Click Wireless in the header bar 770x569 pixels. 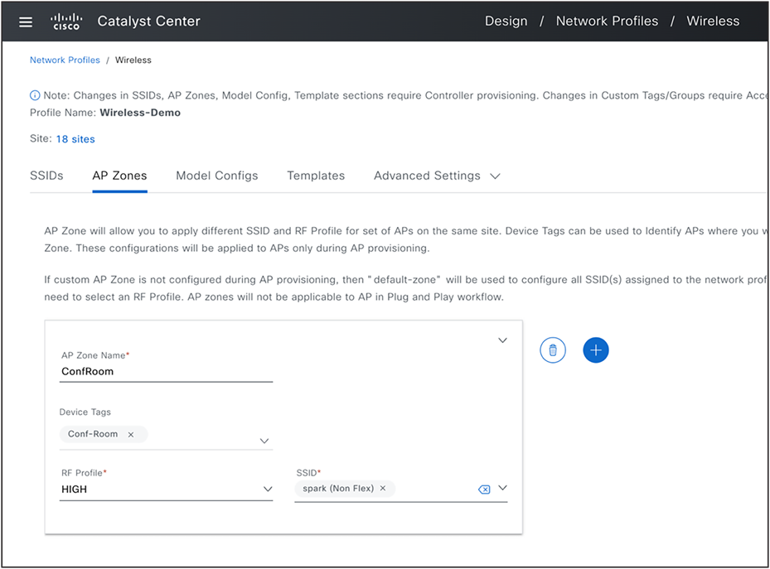pos(713,21)
